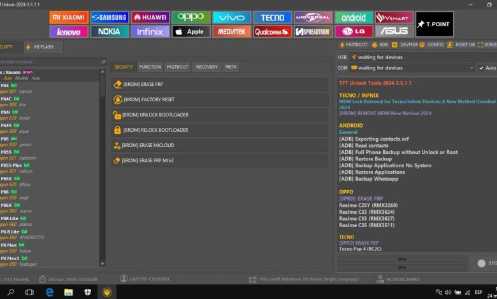Click the FASTBOOT toolbar button

tap(354, 45)
